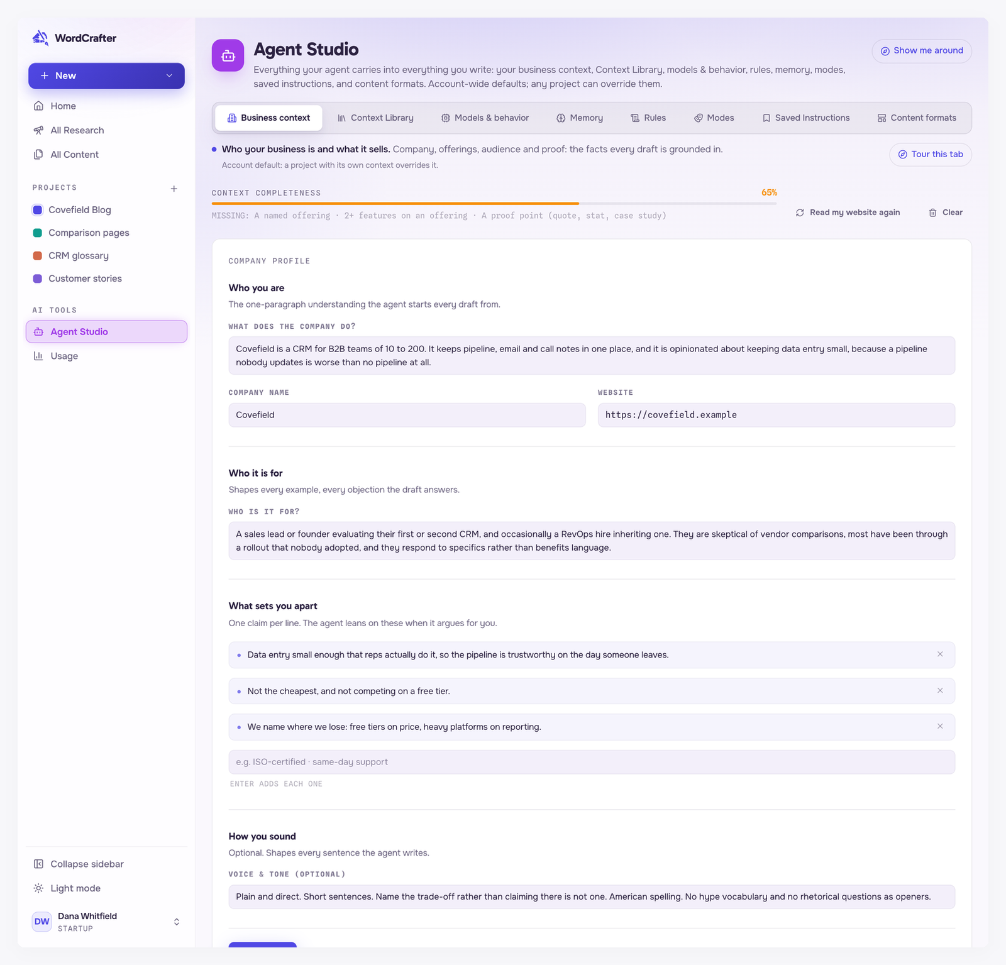Open Dana Whitfield account switcher
This screenshot has width=1006, height=965.
coord(107,922)
